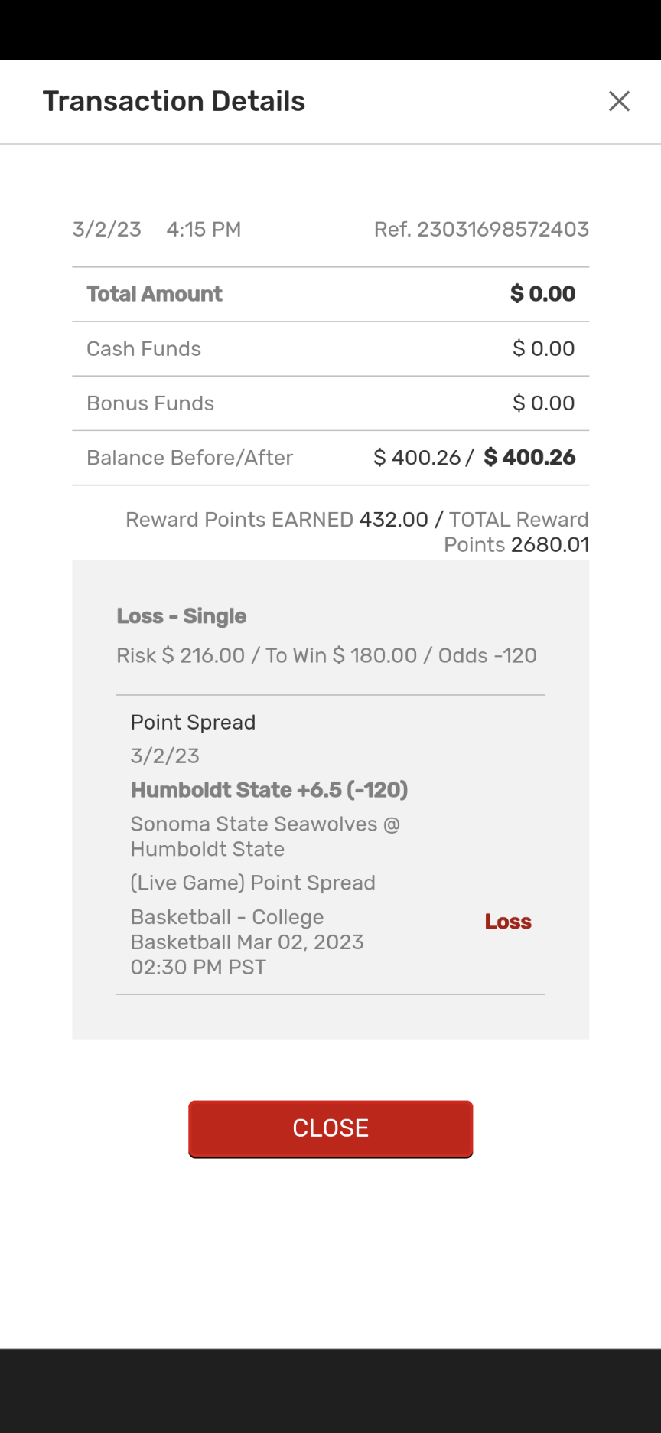Click the transaction date 3/2/23 in header
This screenshot has width=661, height=1433.
click(107, 229)
